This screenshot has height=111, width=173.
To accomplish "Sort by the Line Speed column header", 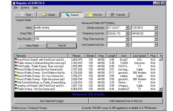I will [x=140, y=56].
